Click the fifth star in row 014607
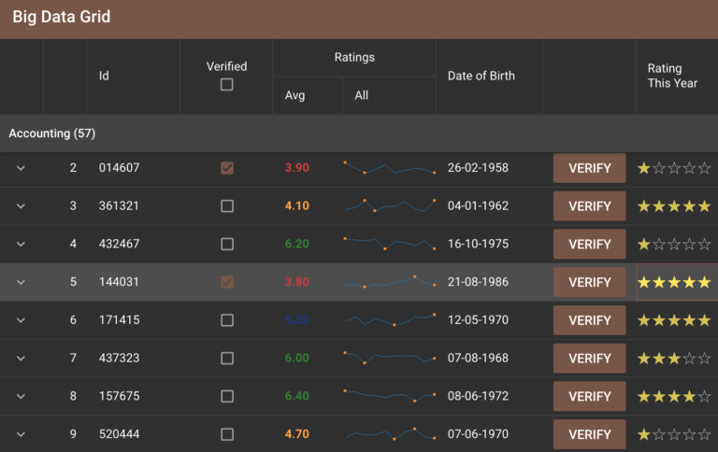Screen dimensions: 718x452 click(x=704, y=168)
